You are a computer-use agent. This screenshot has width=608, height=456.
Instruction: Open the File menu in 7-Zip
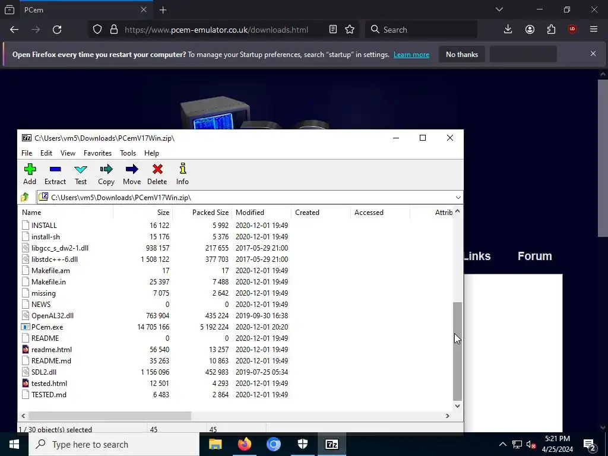pos(27,153)
